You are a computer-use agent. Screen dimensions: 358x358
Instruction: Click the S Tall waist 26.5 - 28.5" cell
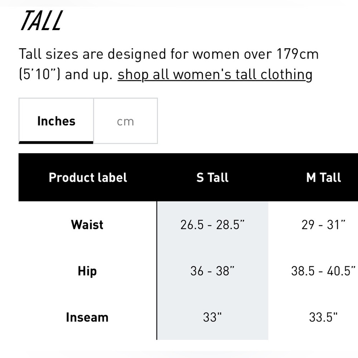(x=212, y=225)
